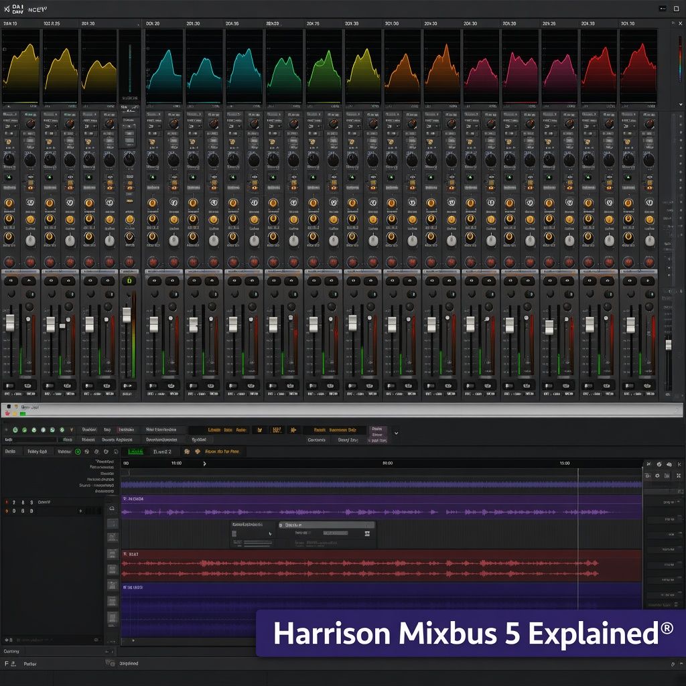The width and height of the screenshot is (686, 686).
Task: Click the columns icon in right panel second row
Action: coord(668,476)
